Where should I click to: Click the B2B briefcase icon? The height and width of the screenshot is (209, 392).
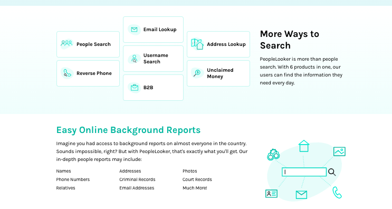click(x=135, y=88)
